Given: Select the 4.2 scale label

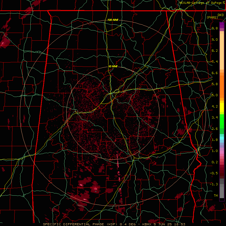Looking at the screenshot, I should point(215,106).
